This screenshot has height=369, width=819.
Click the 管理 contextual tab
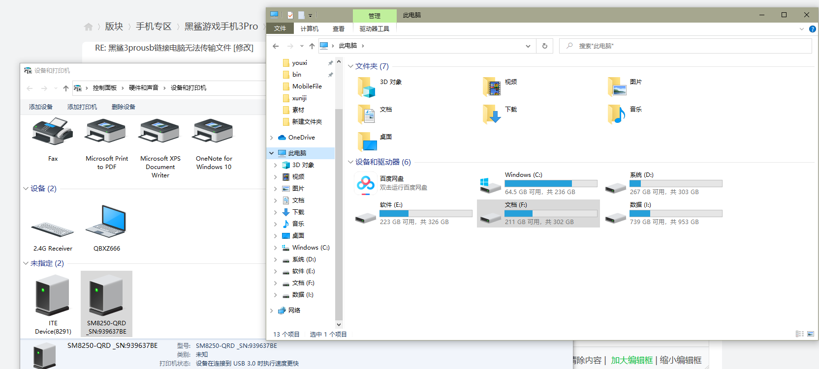pos(375,16)
